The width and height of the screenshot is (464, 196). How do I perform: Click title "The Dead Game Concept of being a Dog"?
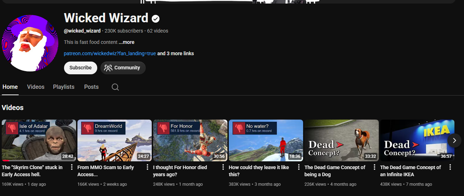335,171
